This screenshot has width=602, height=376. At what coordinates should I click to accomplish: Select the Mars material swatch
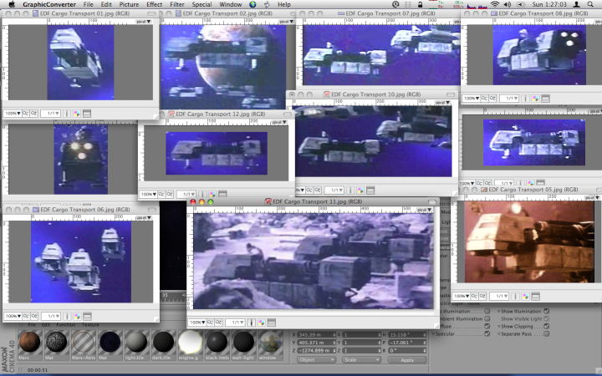click(29, 342)
